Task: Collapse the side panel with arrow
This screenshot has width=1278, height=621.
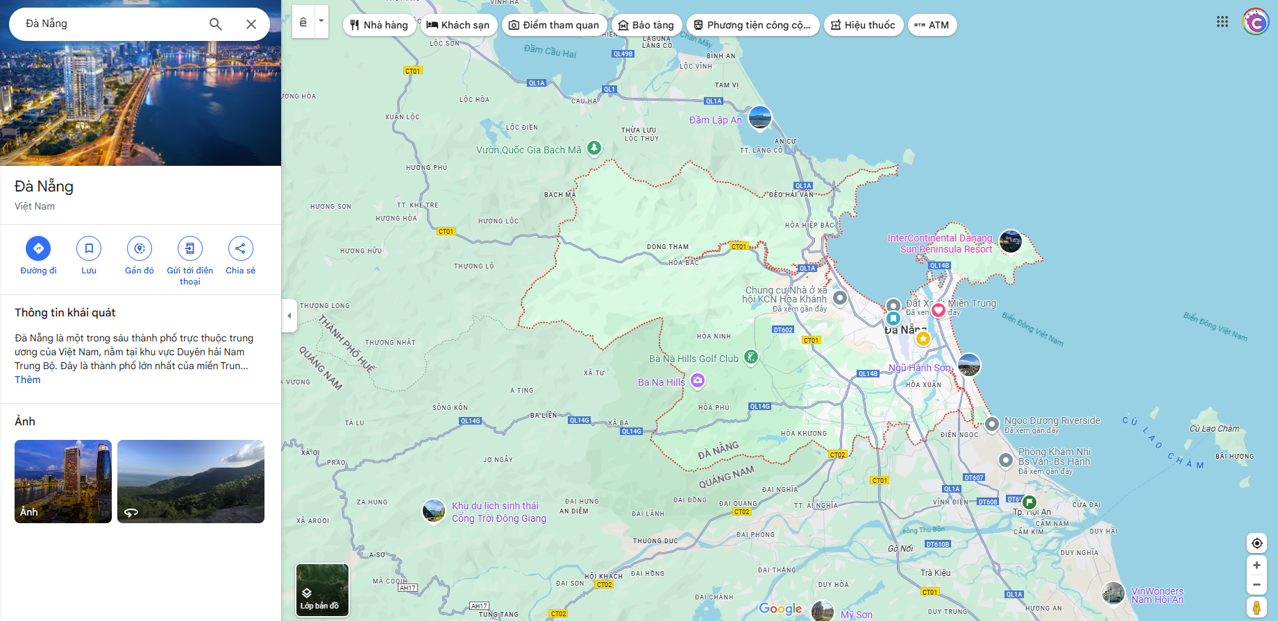Action: pos(289,316)
